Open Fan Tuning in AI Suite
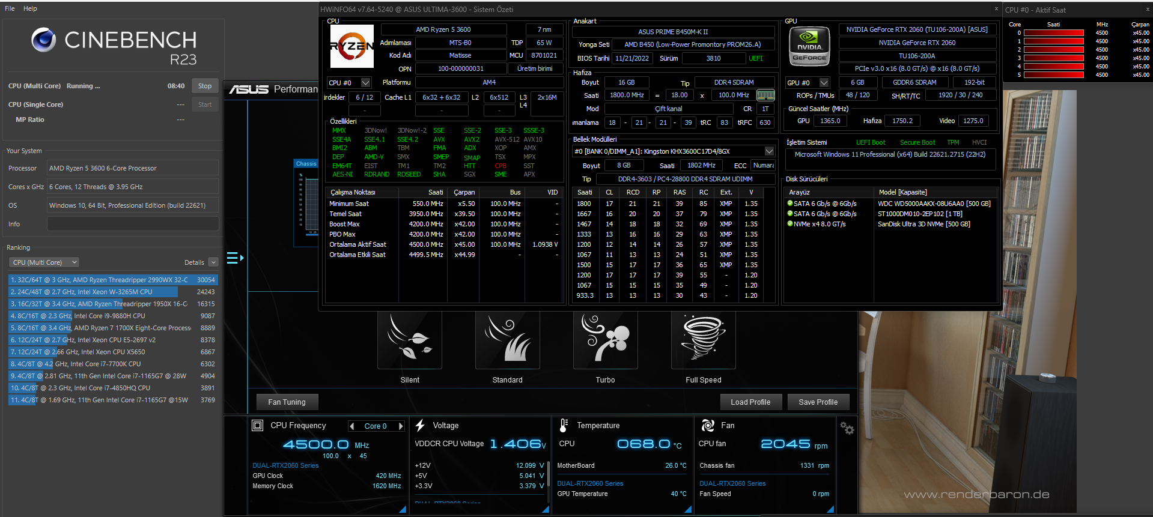Viewport: 1153px width, 517px height. [x=287, y=402]
